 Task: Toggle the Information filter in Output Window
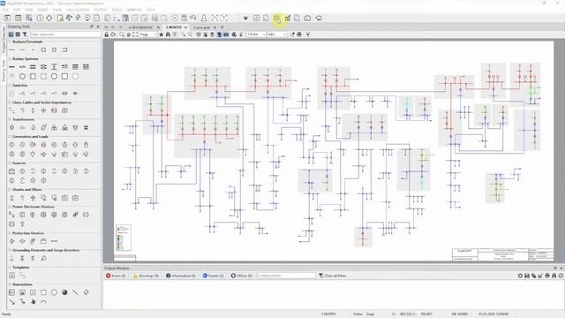click(180, 276)
